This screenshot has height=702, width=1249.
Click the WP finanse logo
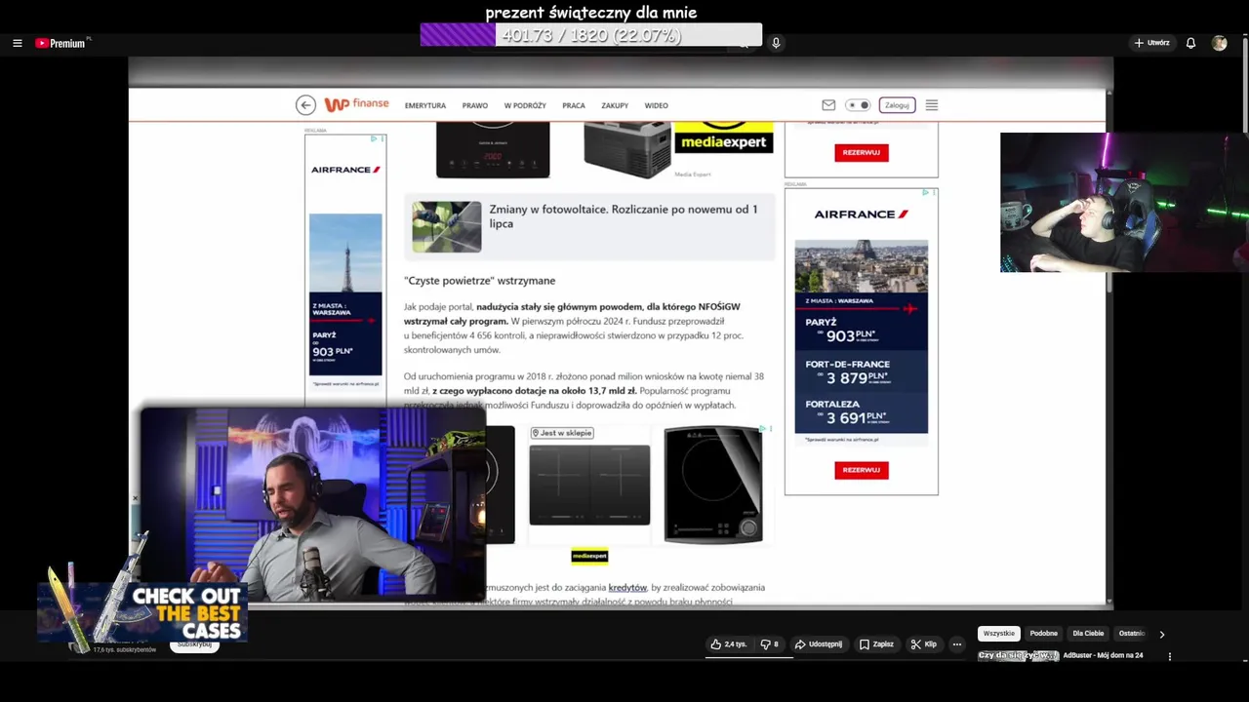tap(356, 104)
